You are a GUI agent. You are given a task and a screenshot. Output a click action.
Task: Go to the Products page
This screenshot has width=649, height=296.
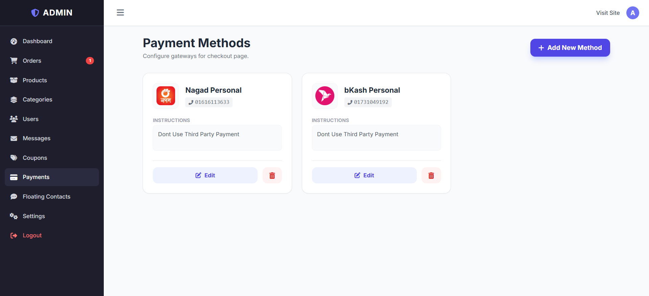(34, 80)
